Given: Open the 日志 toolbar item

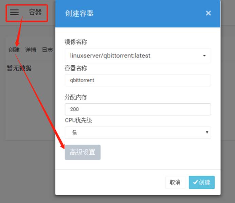Looking at the screenshot, I should pos(47,50).
